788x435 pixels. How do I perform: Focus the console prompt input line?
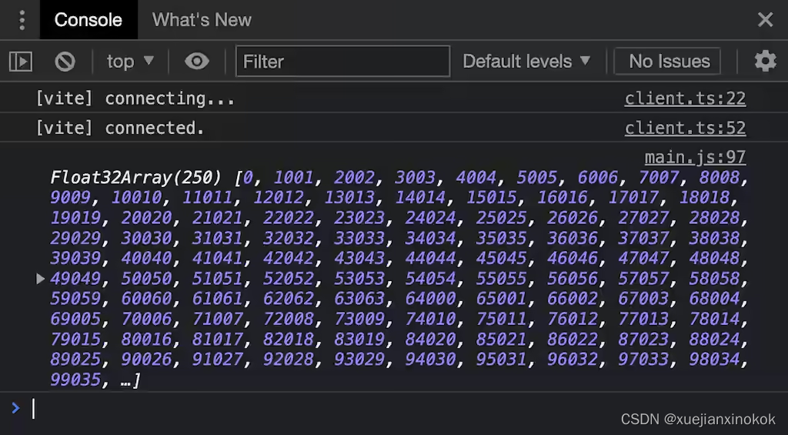(394, 408)
